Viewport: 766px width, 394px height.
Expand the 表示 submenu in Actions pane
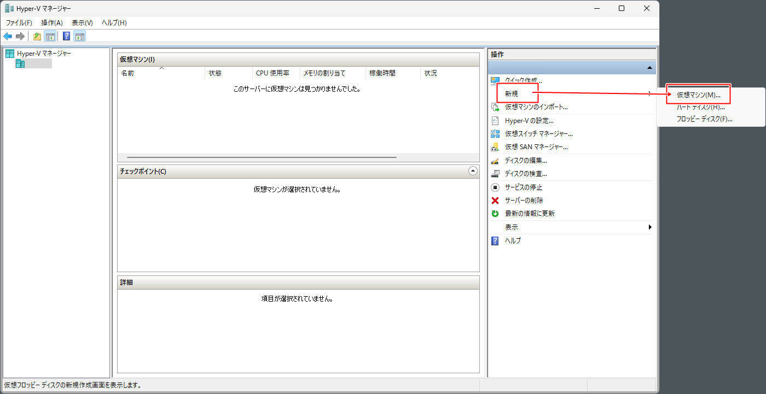[x=649, y=227]
